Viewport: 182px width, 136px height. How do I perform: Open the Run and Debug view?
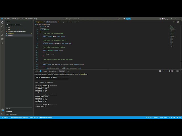coord(3,35)
